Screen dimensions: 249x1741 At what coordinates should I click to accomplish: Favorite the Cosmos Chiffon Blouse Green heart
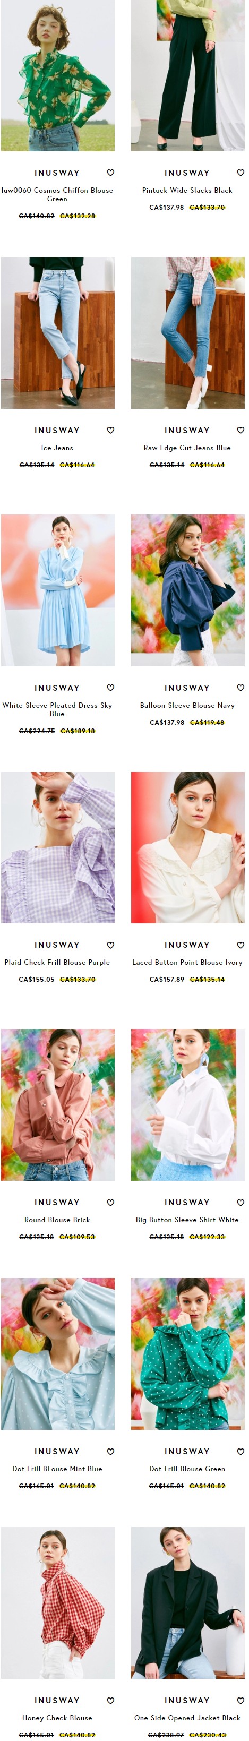(x=110, y=173)
